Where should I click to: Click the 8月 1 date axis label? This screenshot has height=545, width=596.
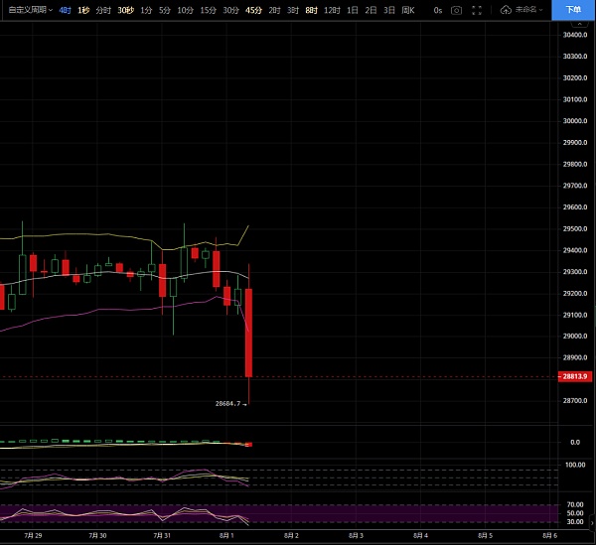coord(226,535)
